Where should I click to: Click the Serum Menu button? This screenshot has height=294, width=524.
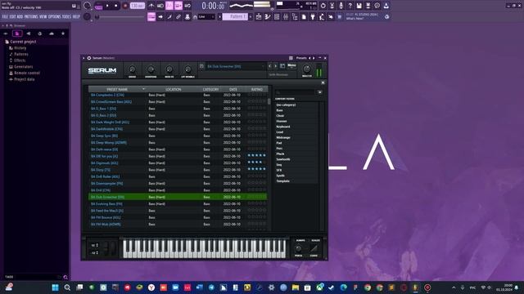[x=291, y=65]
